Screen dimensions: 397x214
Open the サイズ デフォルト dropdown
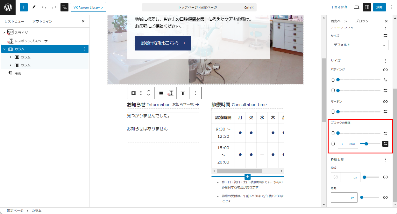359,45
